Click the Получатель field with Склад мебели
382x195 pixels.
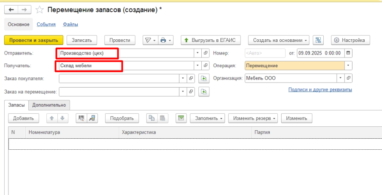pos(127,66)
